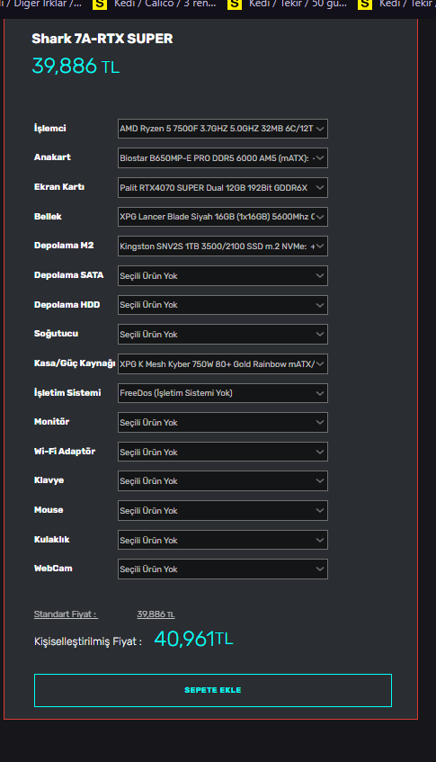Expand the Soğutucu cooler dropdown

coord(222,335)
